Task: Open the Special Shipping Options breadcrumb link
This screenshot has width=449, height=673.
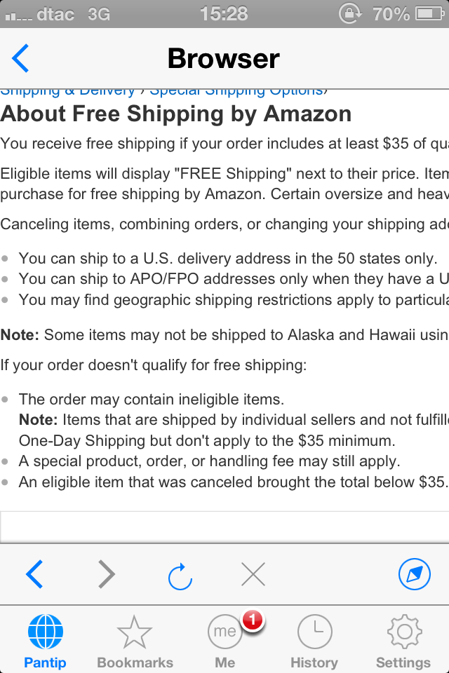Action: [x=236, y=93]
